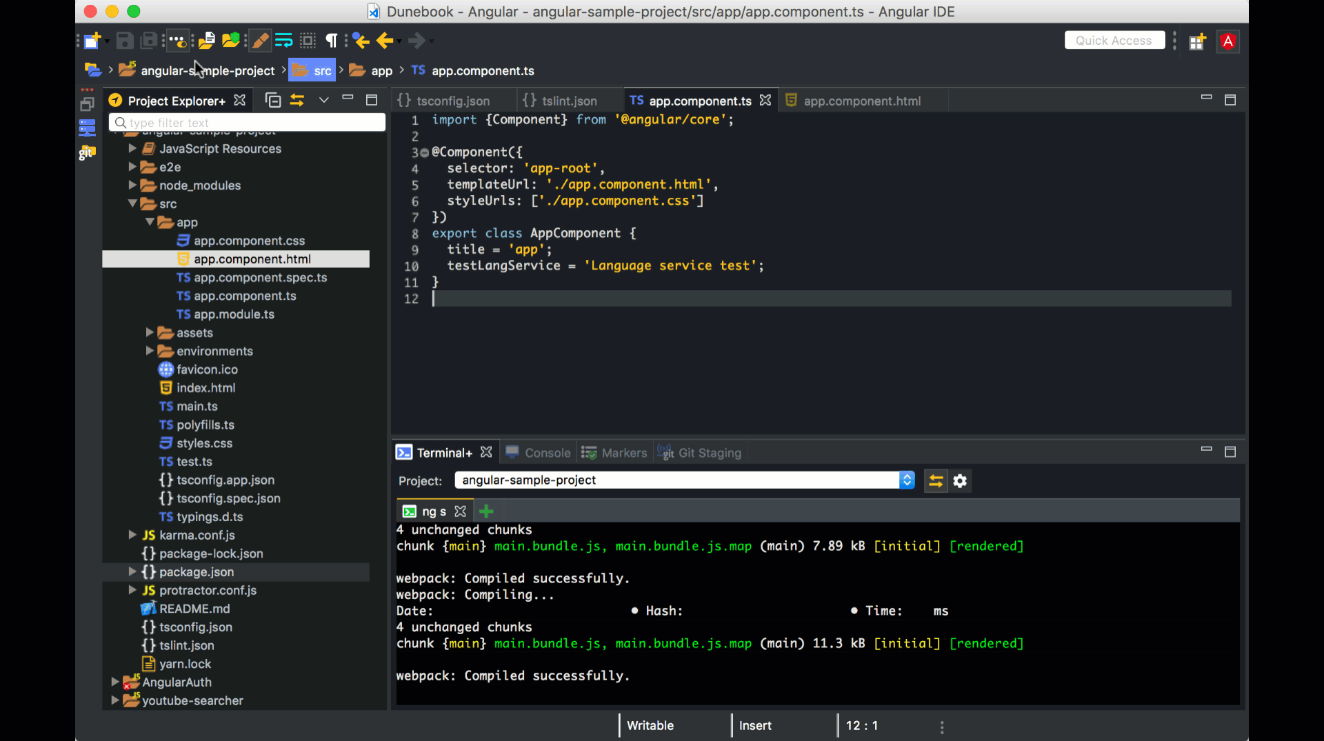Click the git perspective sidebar icon
The height and width of the screenshot is (741, 1324).
click(86, 153)
